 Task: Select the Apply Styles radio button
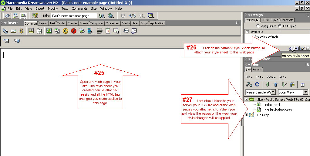point(258,26)
